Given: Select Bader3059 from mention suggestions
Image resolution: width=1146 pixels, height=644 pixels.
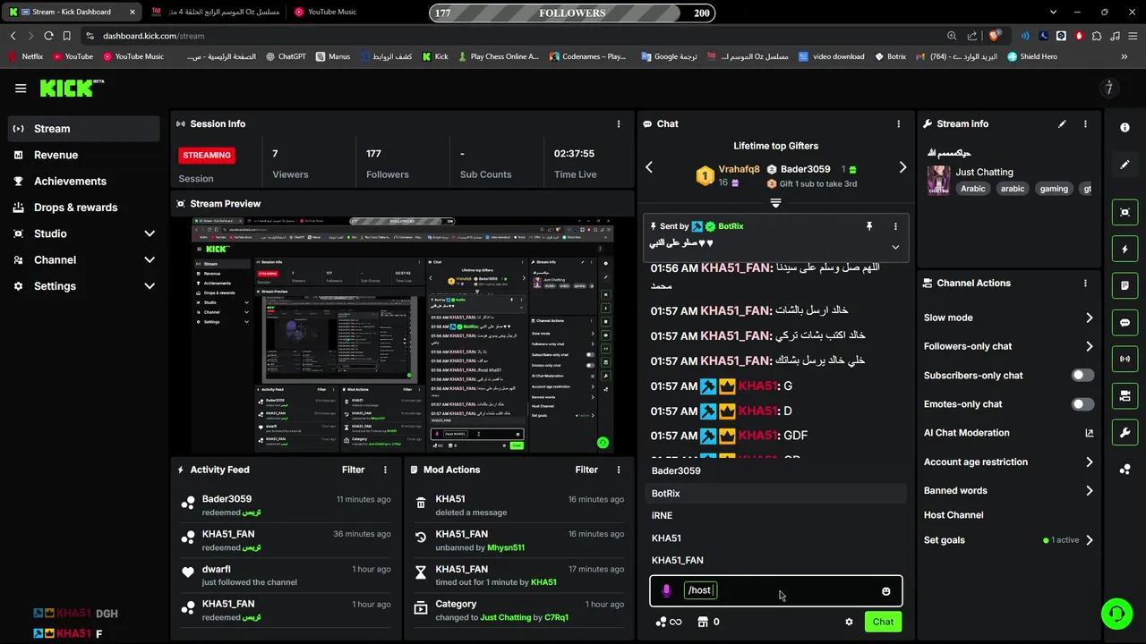Looking at the screenshot, I should pos(775,471).
